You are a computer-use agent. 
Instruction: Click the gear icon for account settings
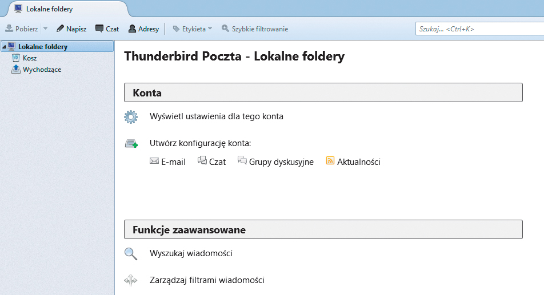coord(131,117)
